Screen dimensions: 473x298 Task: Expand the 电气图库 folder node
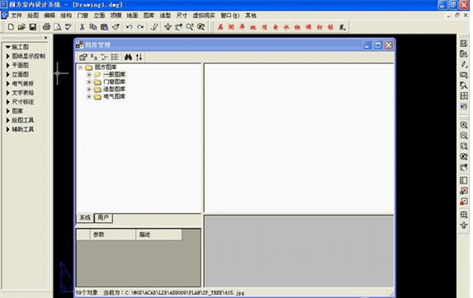[89, 96]
